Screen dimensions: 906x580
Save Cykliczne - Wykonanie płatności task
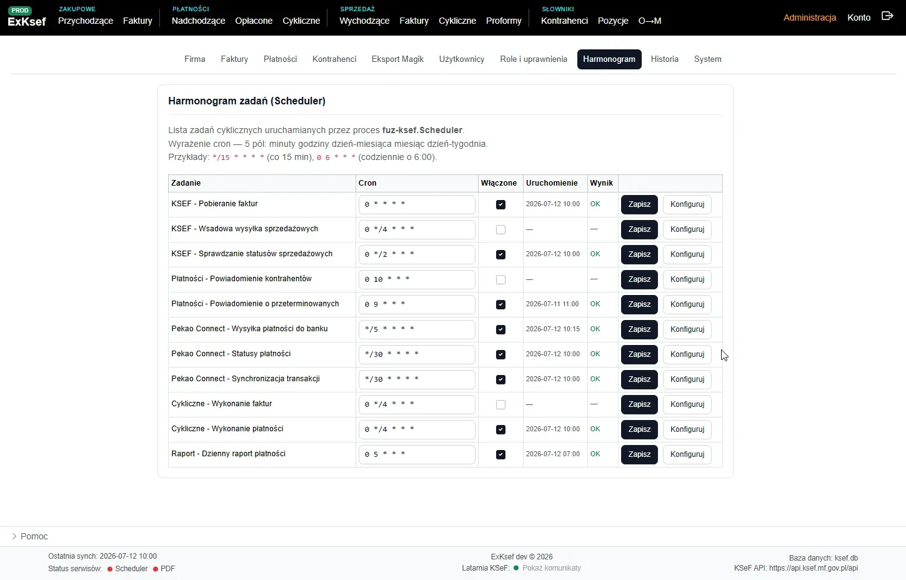(639, 429)
